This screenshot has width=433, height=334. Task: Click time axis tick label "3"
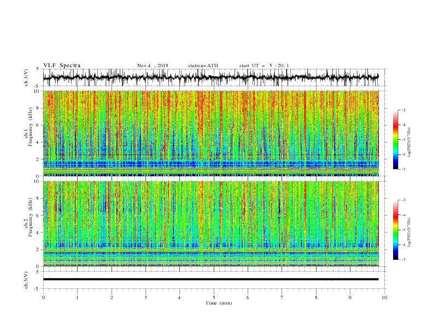pyautogui.click(x=145, y=297)
